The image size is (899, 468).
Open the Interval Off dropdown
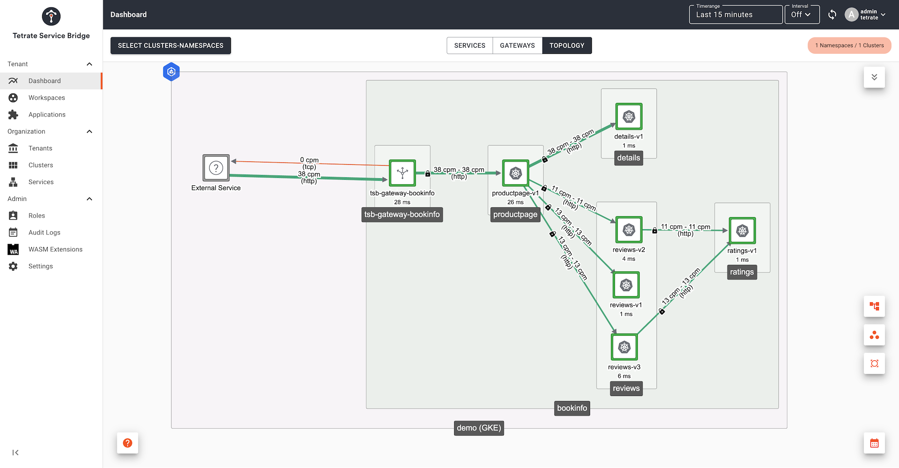click(x=802, y=15)
